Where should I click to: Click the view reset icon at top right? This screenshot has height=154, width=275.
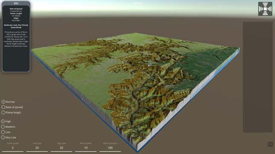click(x=265, y=9)
